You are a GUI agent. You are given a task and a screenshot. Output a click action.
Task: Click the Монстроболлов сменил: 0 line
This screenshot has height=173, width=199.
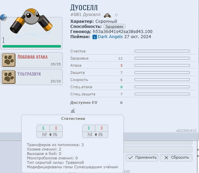52,158
